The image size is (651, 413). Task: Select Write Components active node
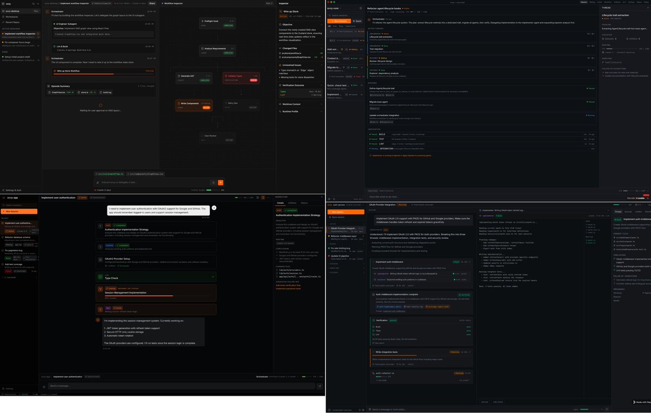click(x=194, y=105)
